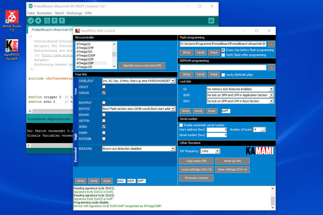Open a sketch with the Open toolbar icon

[54, 20]
